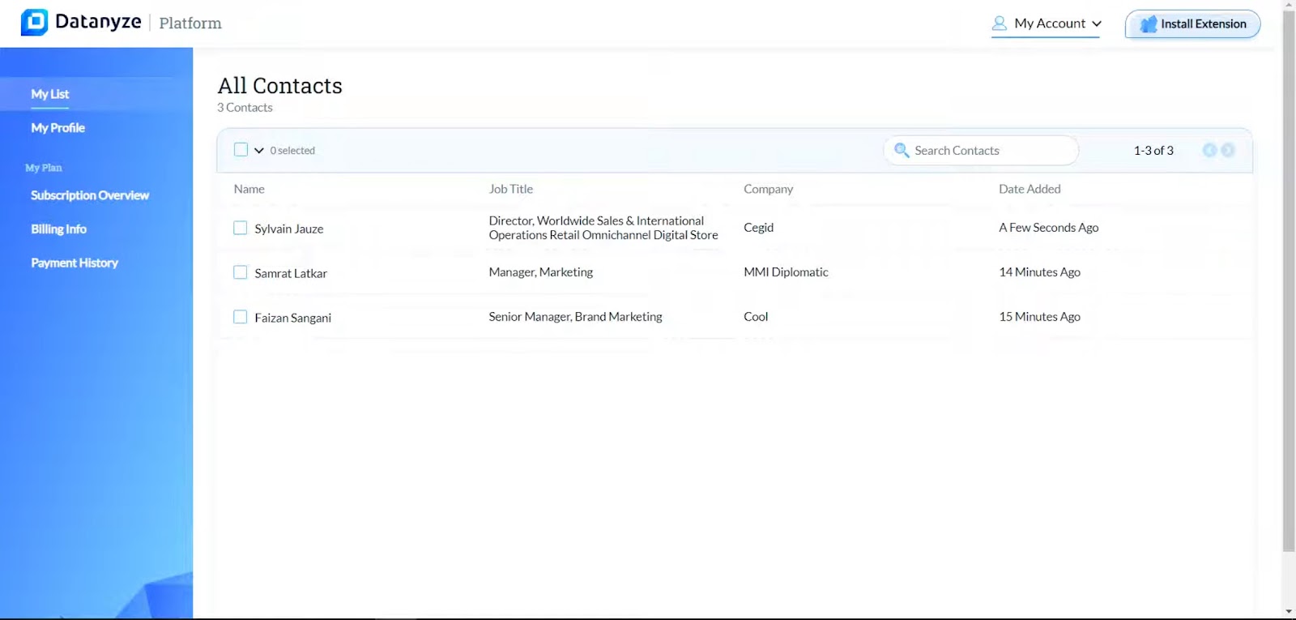Click 14 Minutes Ago date
The height and width of the screenshot is (620, 1296).
tap(1040, 272)
